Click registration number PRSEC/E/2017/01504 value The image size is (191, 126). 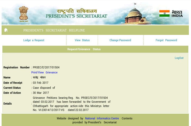[x=46, y=67]
